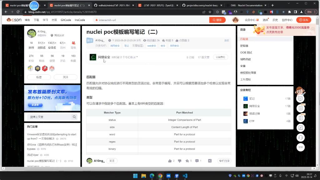Open CTF category in 分类专栏

click(x=252, y=121)
